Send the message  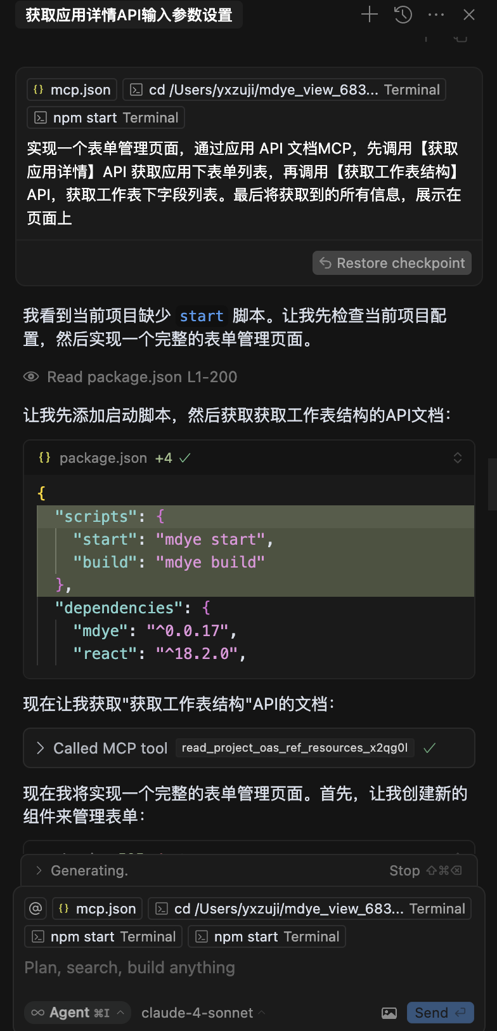coord(441,1013)
